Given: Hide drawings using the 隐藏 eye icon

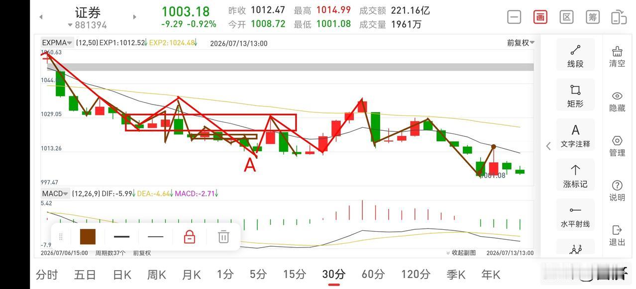Looking at the screenshot, I should click(x=617, y=101).
